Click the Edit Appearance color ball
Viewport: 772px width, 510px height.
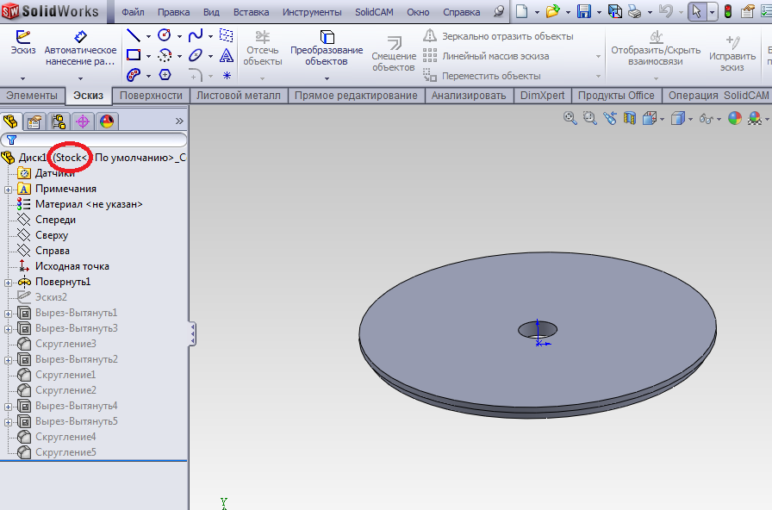[x=735, y=118]
